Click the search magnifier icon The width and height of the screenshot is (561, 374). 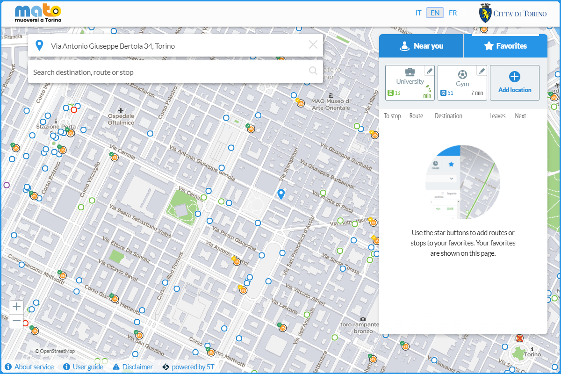click(313, 71)
